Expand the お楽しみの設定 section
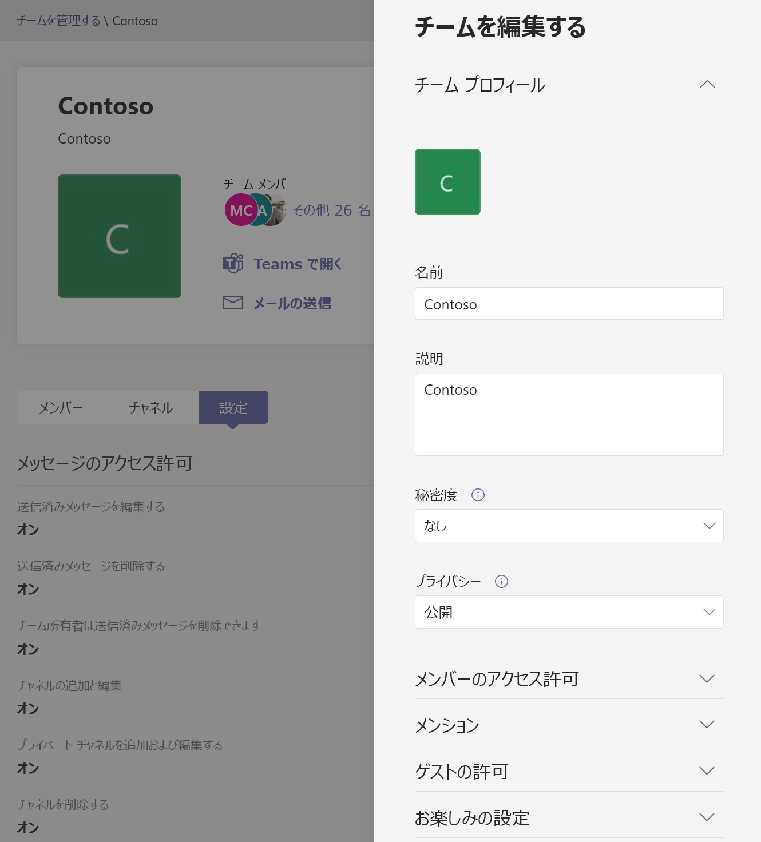761x842 pixels. coord(569,817)
